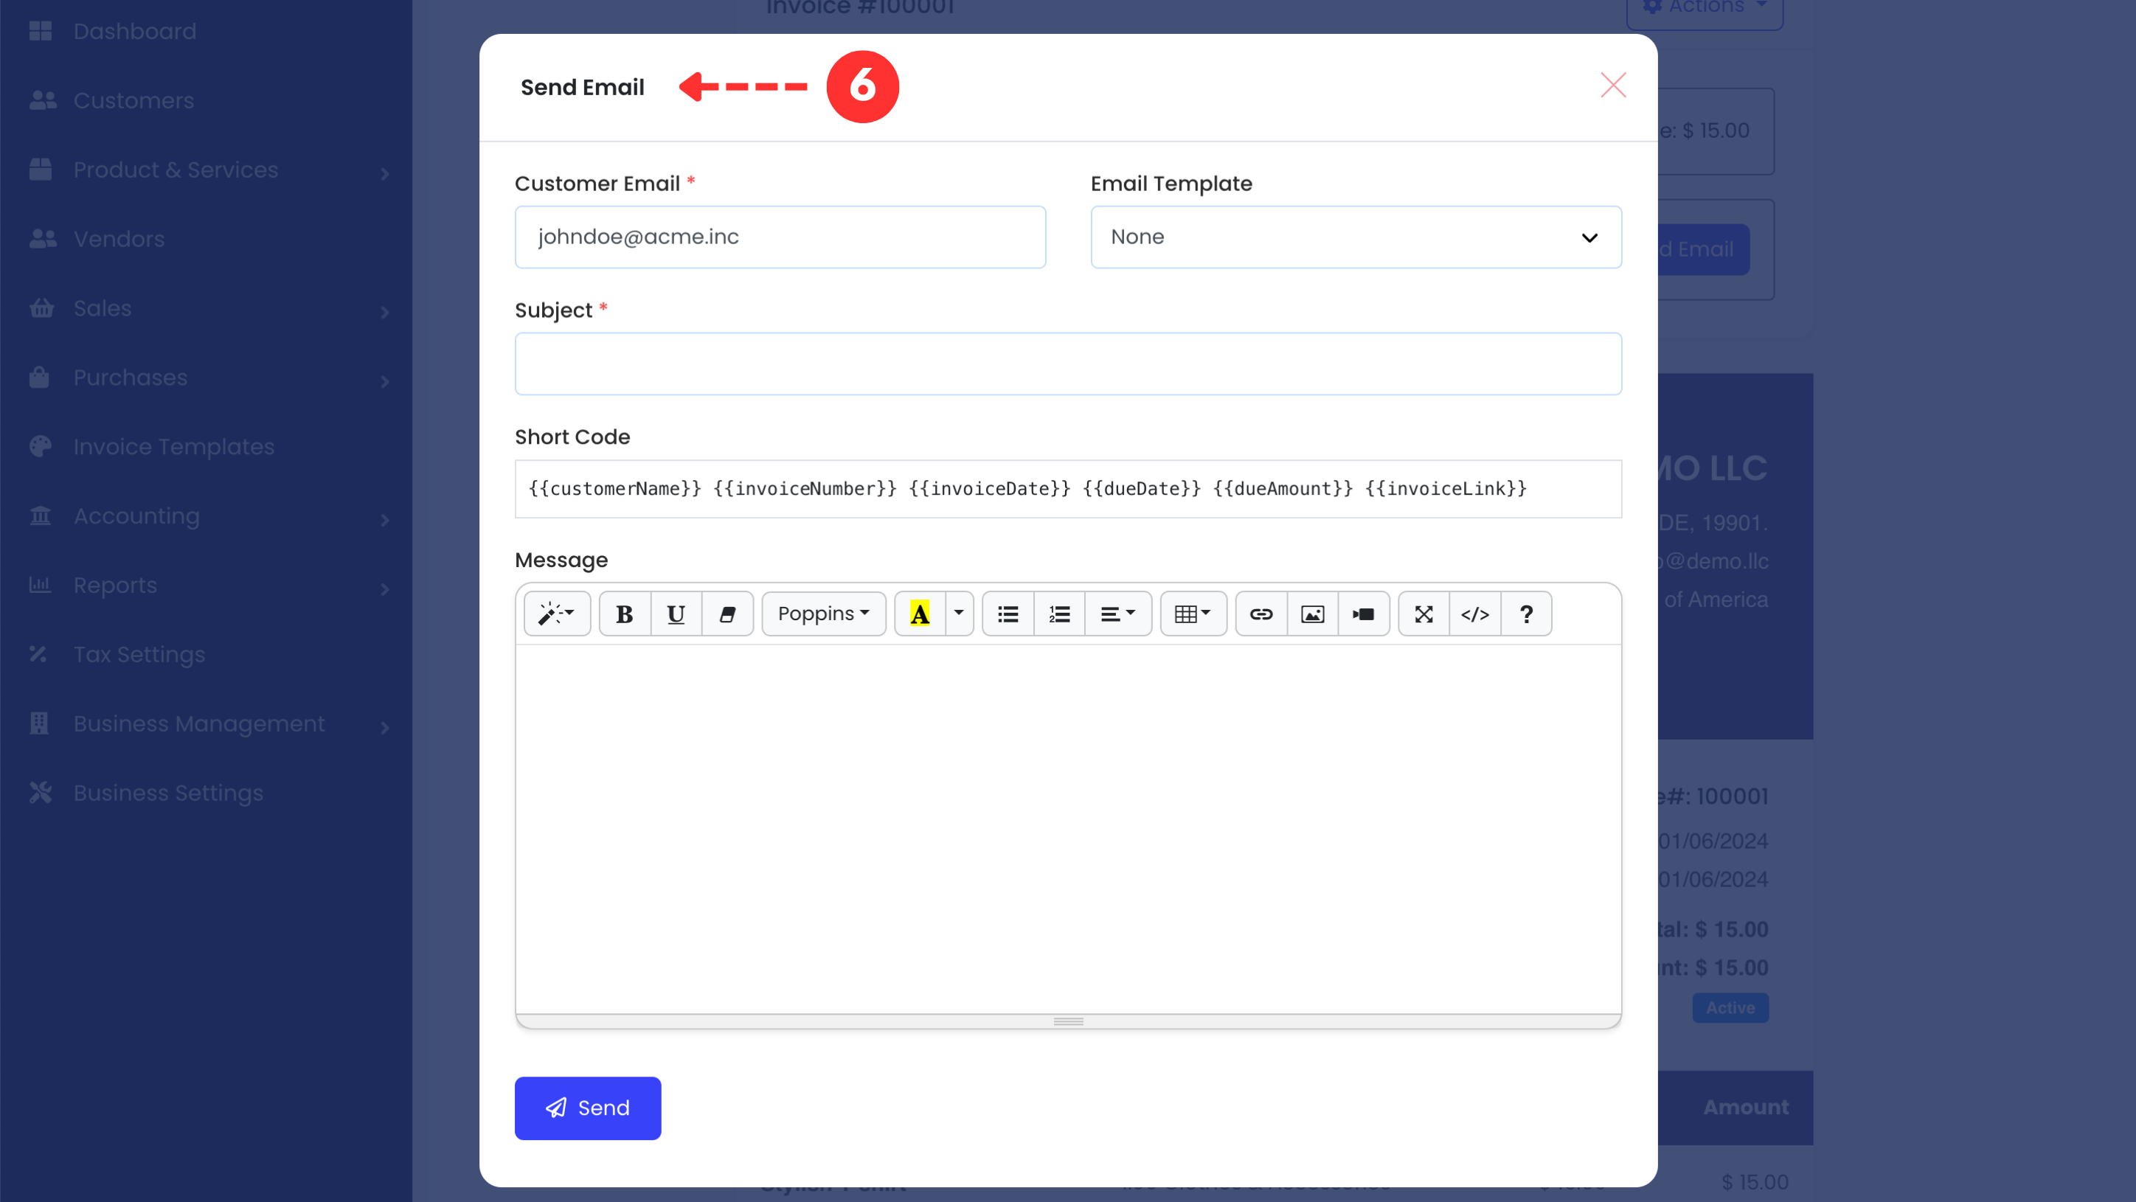The image size is (2136, 1202).
Task: Open the Email Template dropdown showing None
Action: coord(1356,237)
